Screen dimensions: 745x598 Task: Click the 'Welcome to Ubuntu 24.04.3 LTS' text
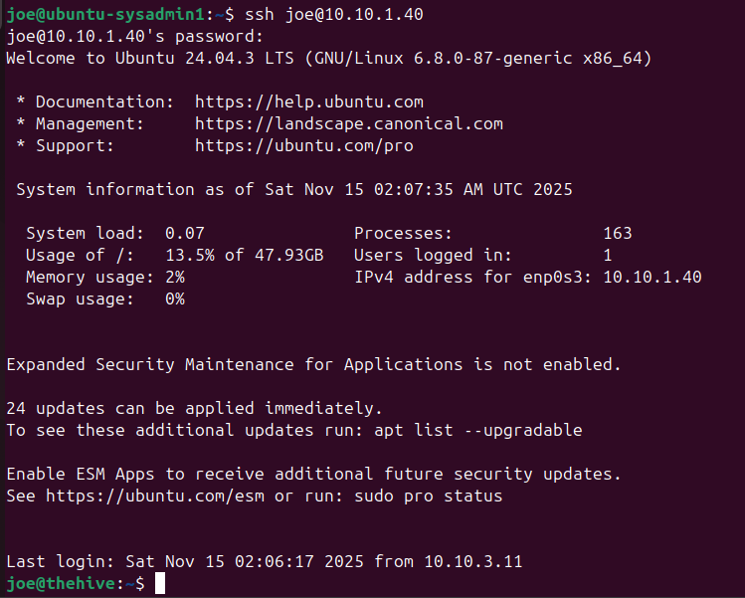[x=164, y=58]
